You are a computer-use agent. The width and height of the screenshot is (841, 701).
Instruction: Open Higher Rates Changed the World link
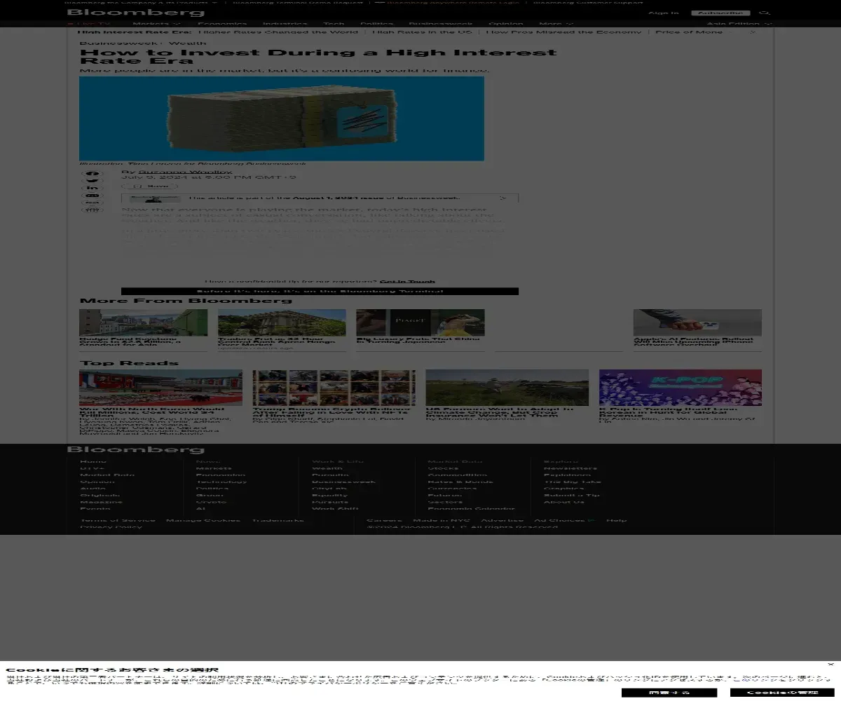tap(278, 32)
